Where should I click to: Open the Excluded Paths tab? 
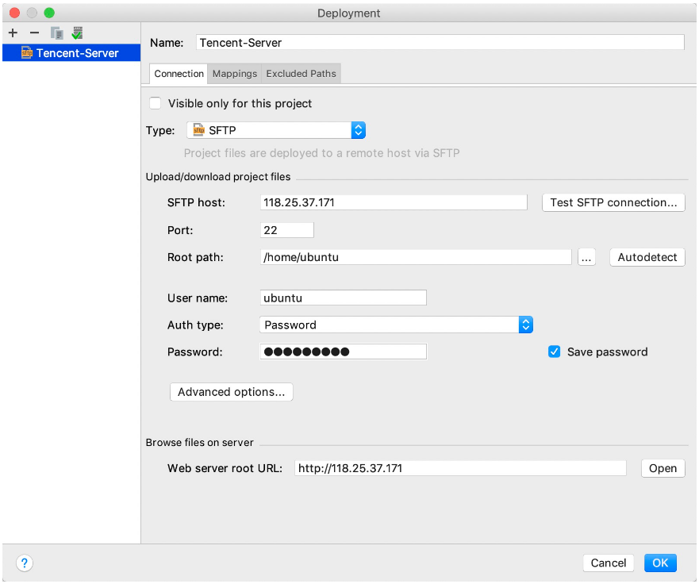301,74
